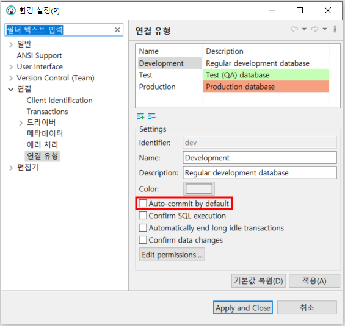The height and width of the screenshot is (326, 345).
Task: Open Client Identification settings
Action: (x=59, y=101)
